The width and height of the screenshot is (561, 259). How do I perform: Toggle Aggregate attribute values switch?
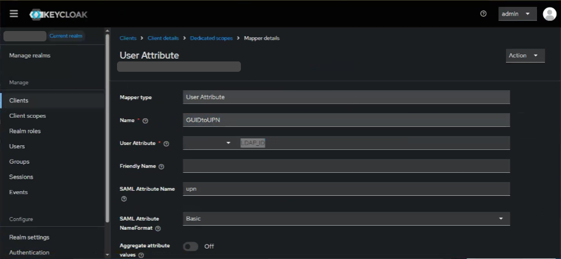(x=190, y=246)
